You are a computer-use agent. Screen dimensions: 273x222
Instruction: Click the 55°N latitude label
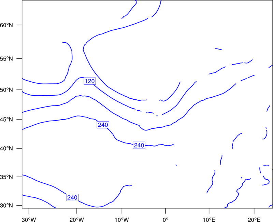click(6, 59)
